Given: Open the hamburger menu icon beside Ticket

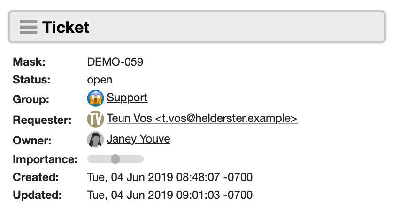Looking at the screenshot, I should click(x=29, y=27).
